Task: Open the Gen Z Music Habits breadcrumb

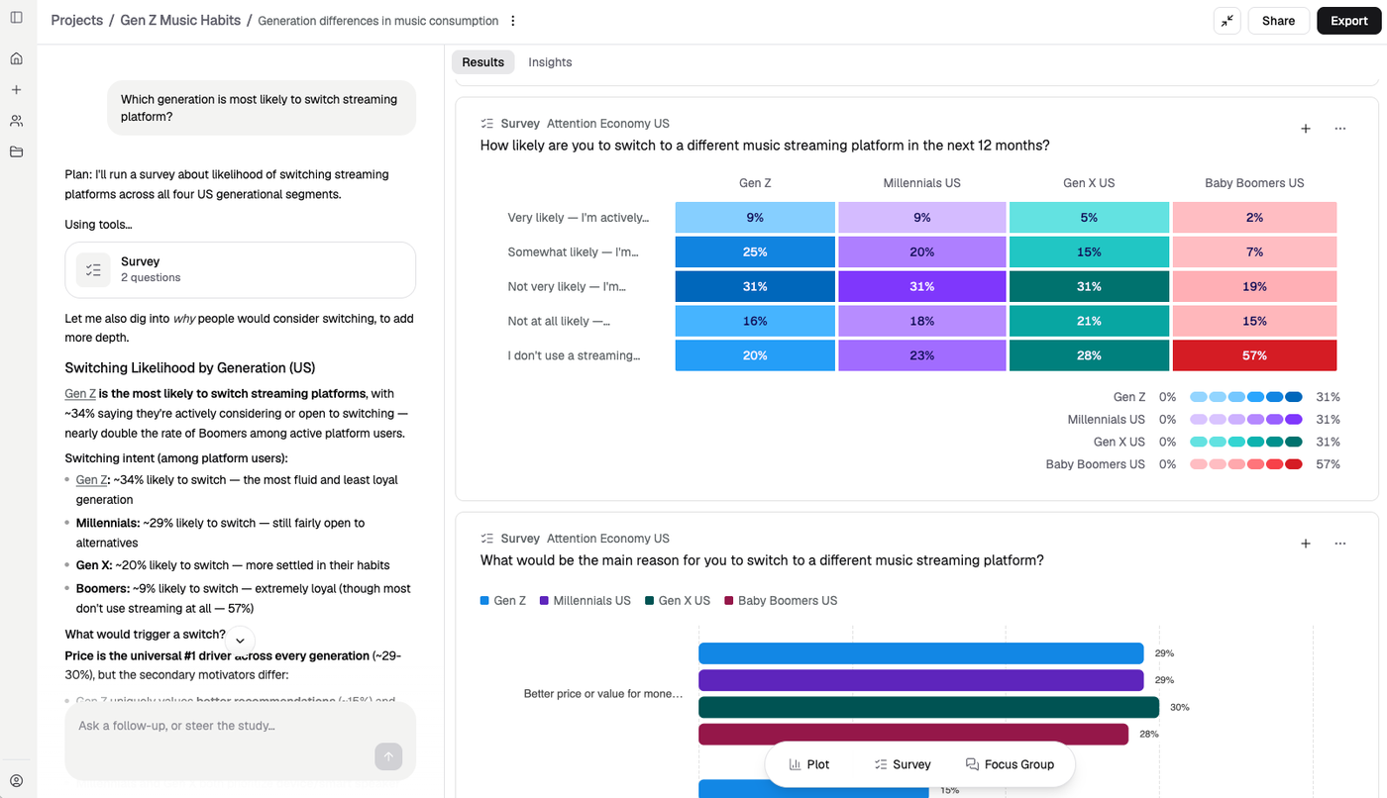Action: point(180,20)
